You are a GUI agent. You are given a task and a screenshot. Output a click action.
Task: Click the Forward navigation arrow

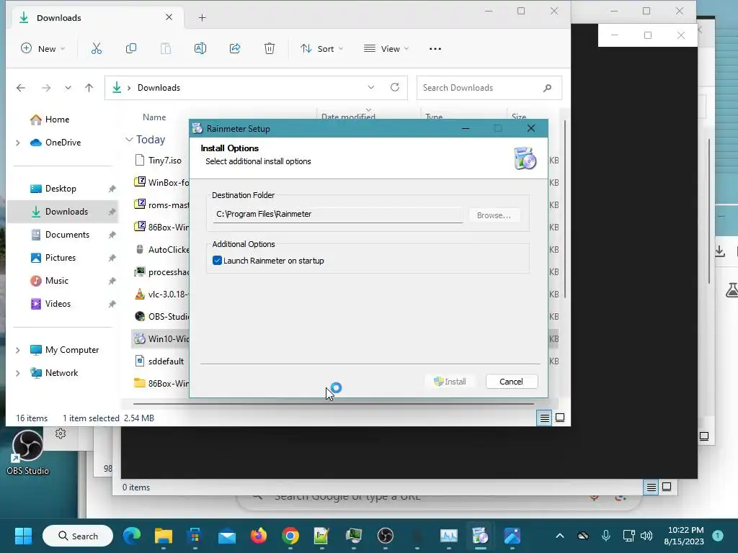[45, 88]
